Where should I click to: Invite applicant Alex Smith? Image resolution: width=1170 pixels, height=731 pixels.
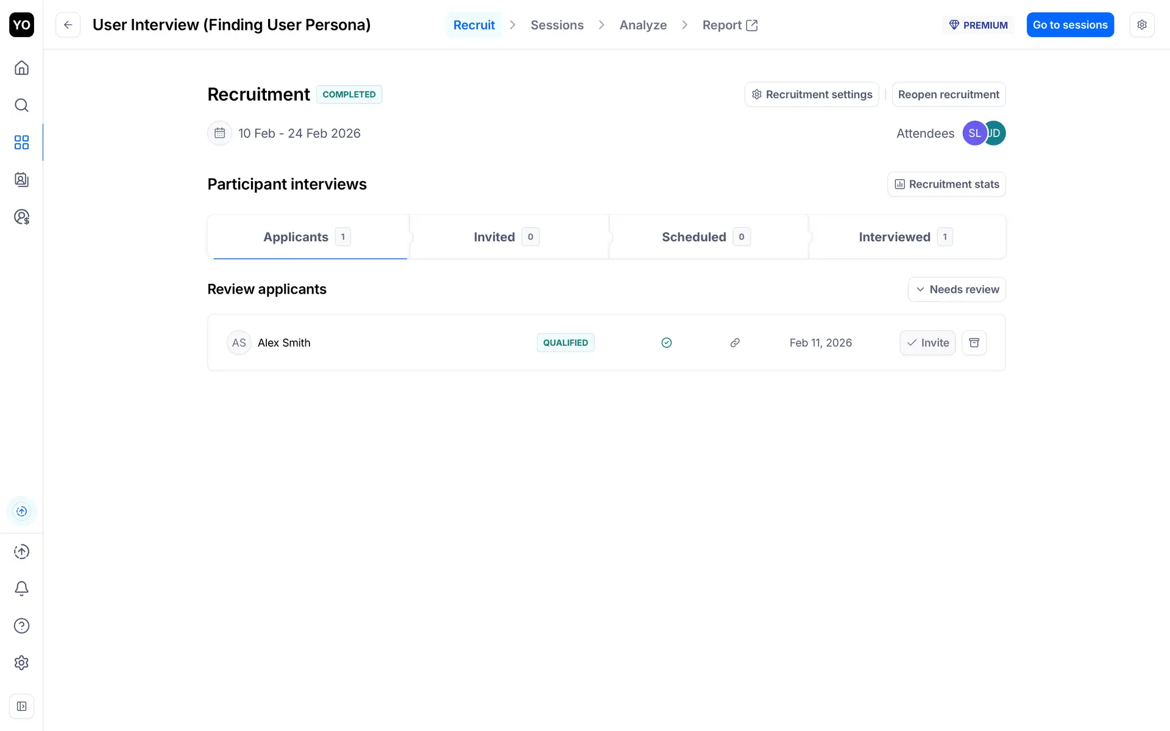click(927, 343)
